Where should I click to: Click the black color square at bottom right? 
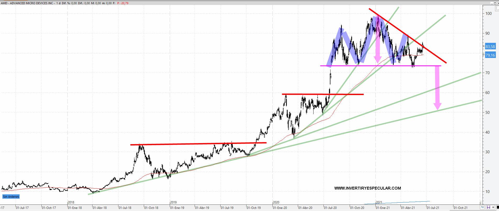click(x=498, y=207)
